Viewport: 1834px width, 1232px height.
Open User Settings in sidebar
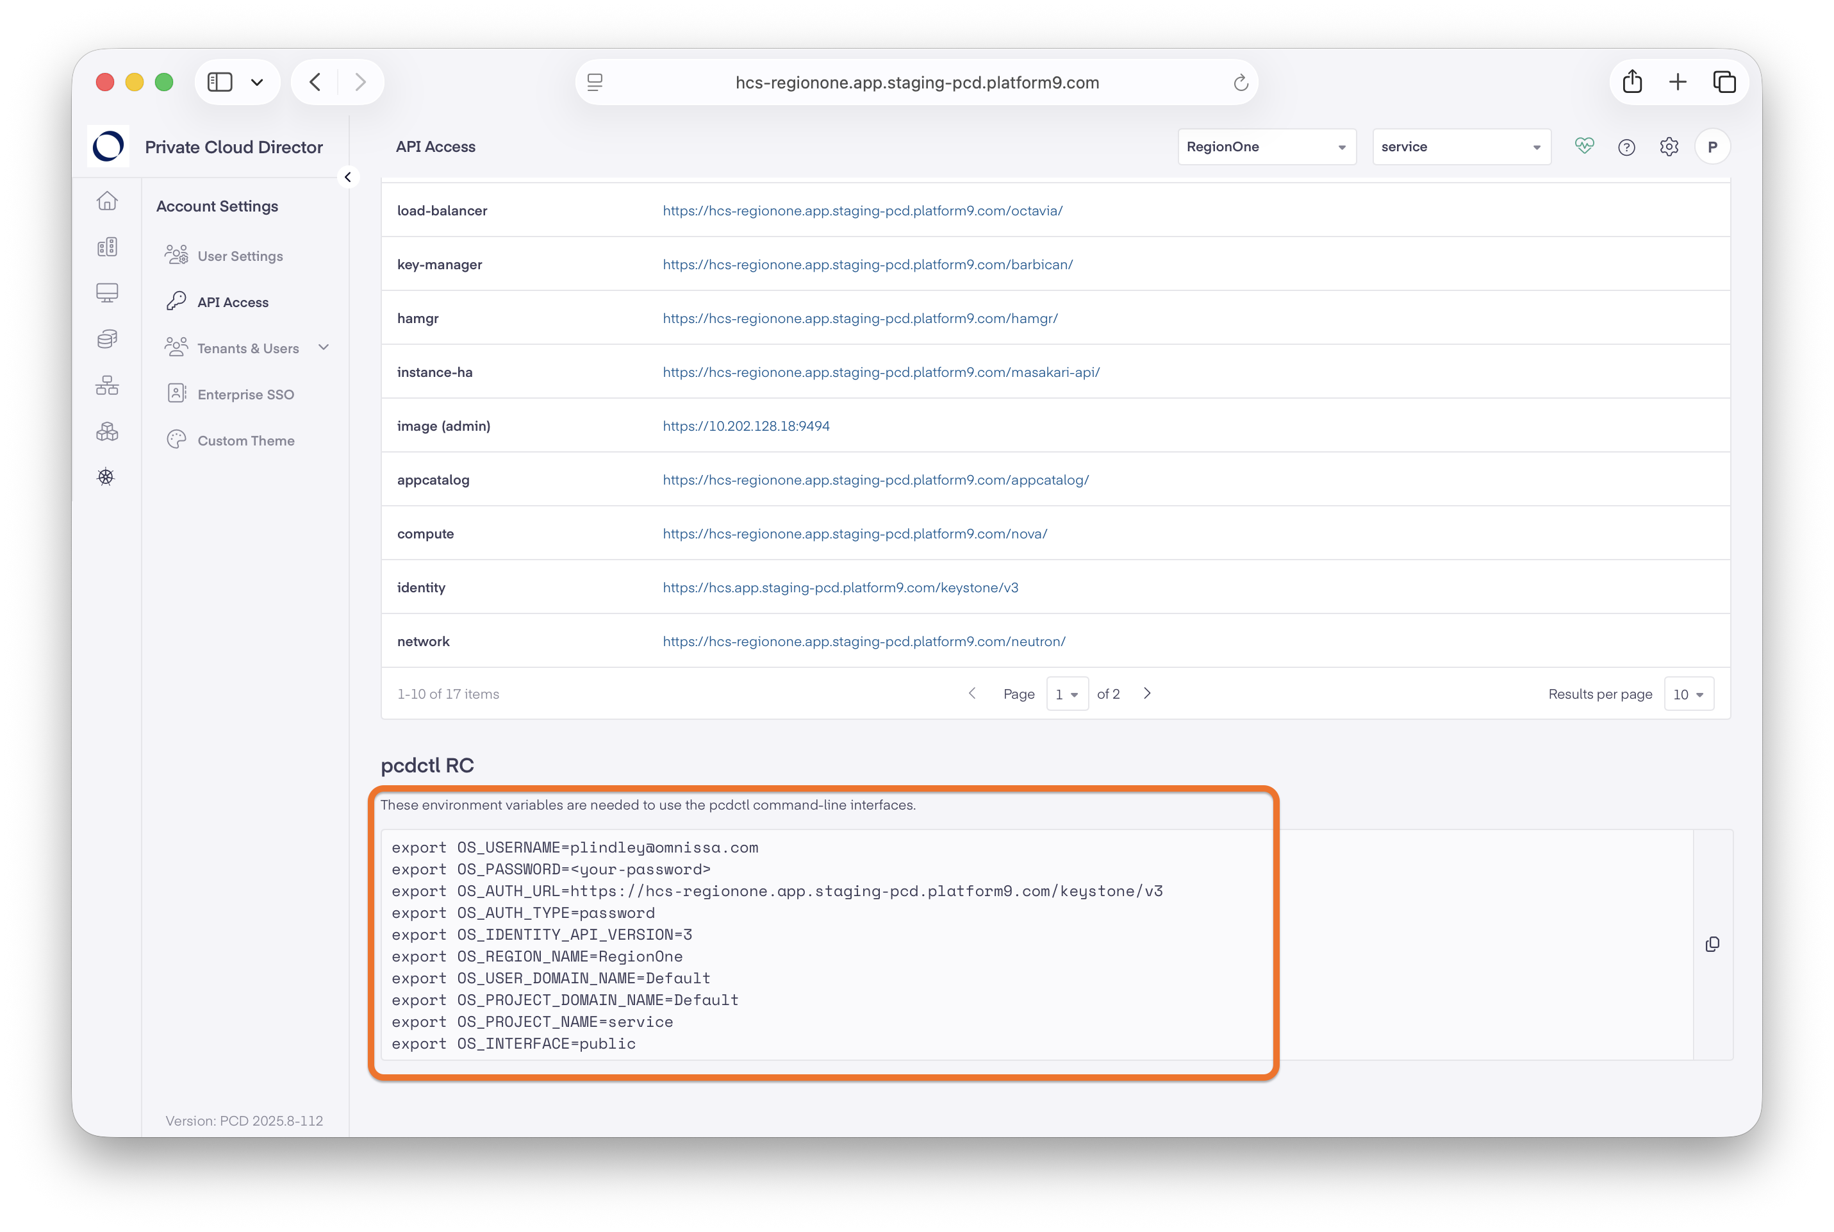click(240, 256)
